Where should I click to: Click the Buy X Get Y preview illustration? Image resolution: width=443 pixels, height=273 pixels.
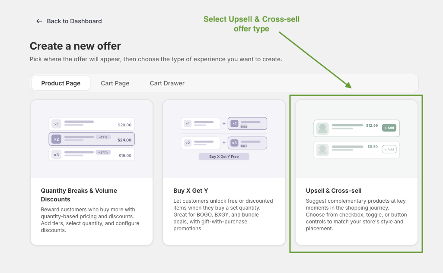[224, 139]
